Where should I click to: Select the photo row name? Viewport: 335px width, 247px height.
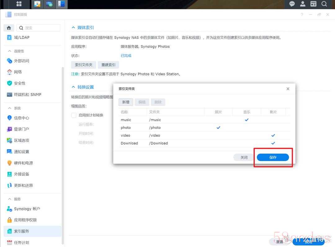tap(126, 128)
